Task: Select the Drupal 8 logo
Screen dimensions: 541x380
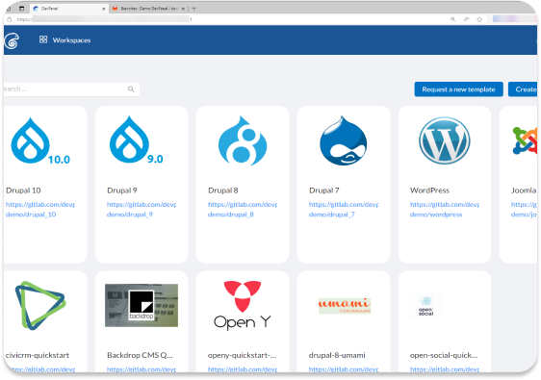Action: (243, 140)
